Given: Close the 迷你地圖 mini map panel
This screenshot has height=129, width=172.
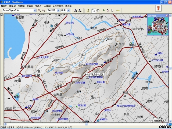Looking at the screenshot, I should click(x=167, y=16).
